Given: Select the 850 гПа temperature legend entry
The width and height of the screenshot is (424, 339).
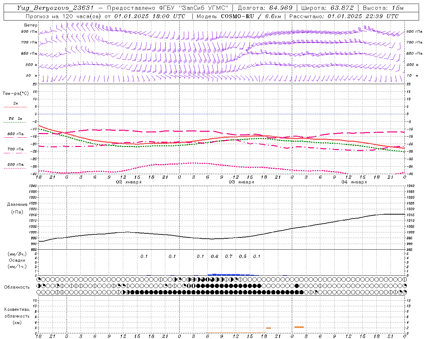Looking at the screenshot, I should (x=16, y=134).
